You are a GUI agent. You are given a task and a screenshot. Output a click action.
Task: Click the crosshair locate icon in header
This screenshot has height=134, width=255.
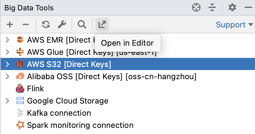(x=196, y=8)
